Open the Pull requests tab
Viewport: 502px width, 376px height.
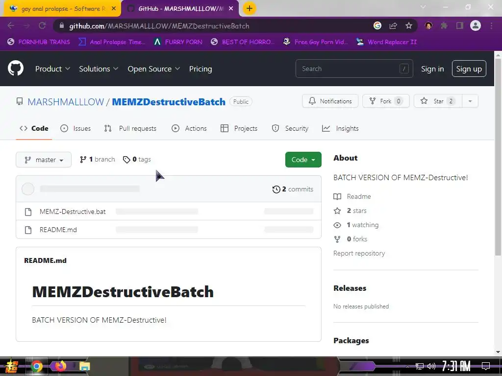point(130,129)
